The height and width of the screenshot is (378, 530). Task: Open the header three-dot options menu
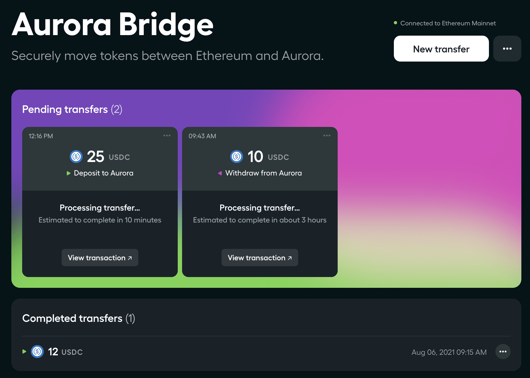[507, 49]
